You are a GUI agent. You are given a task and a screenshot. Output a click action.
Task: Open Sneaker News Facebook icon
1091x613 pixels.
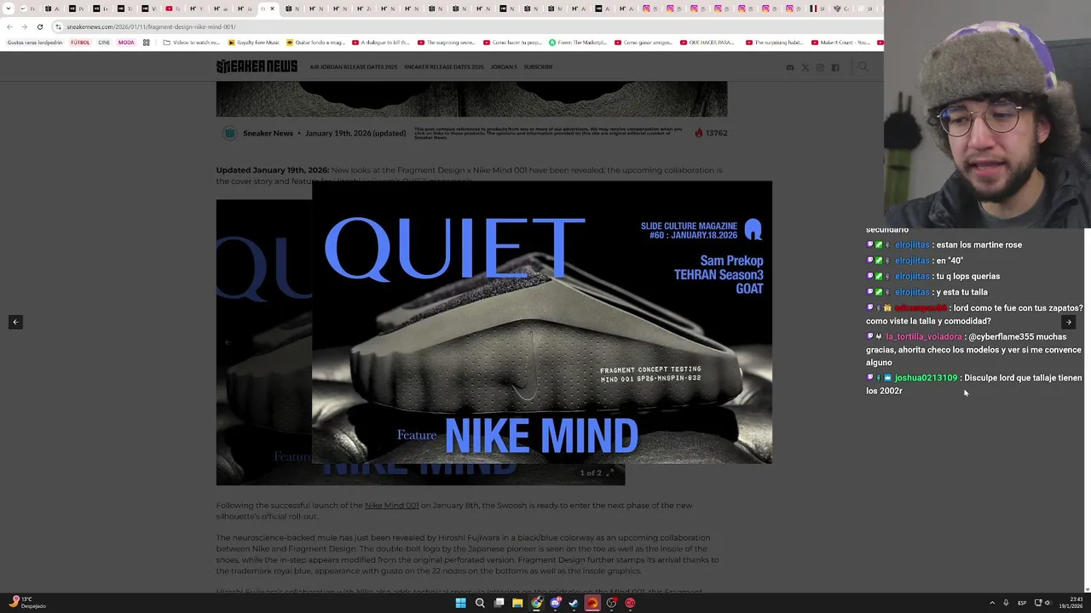tap(835, 67)
